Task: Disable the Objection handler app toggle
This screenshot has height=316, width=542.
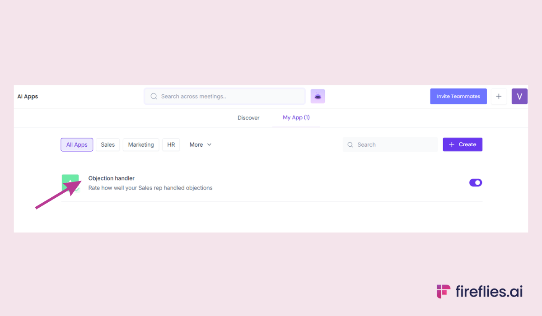Action: (x=476, y=182)
